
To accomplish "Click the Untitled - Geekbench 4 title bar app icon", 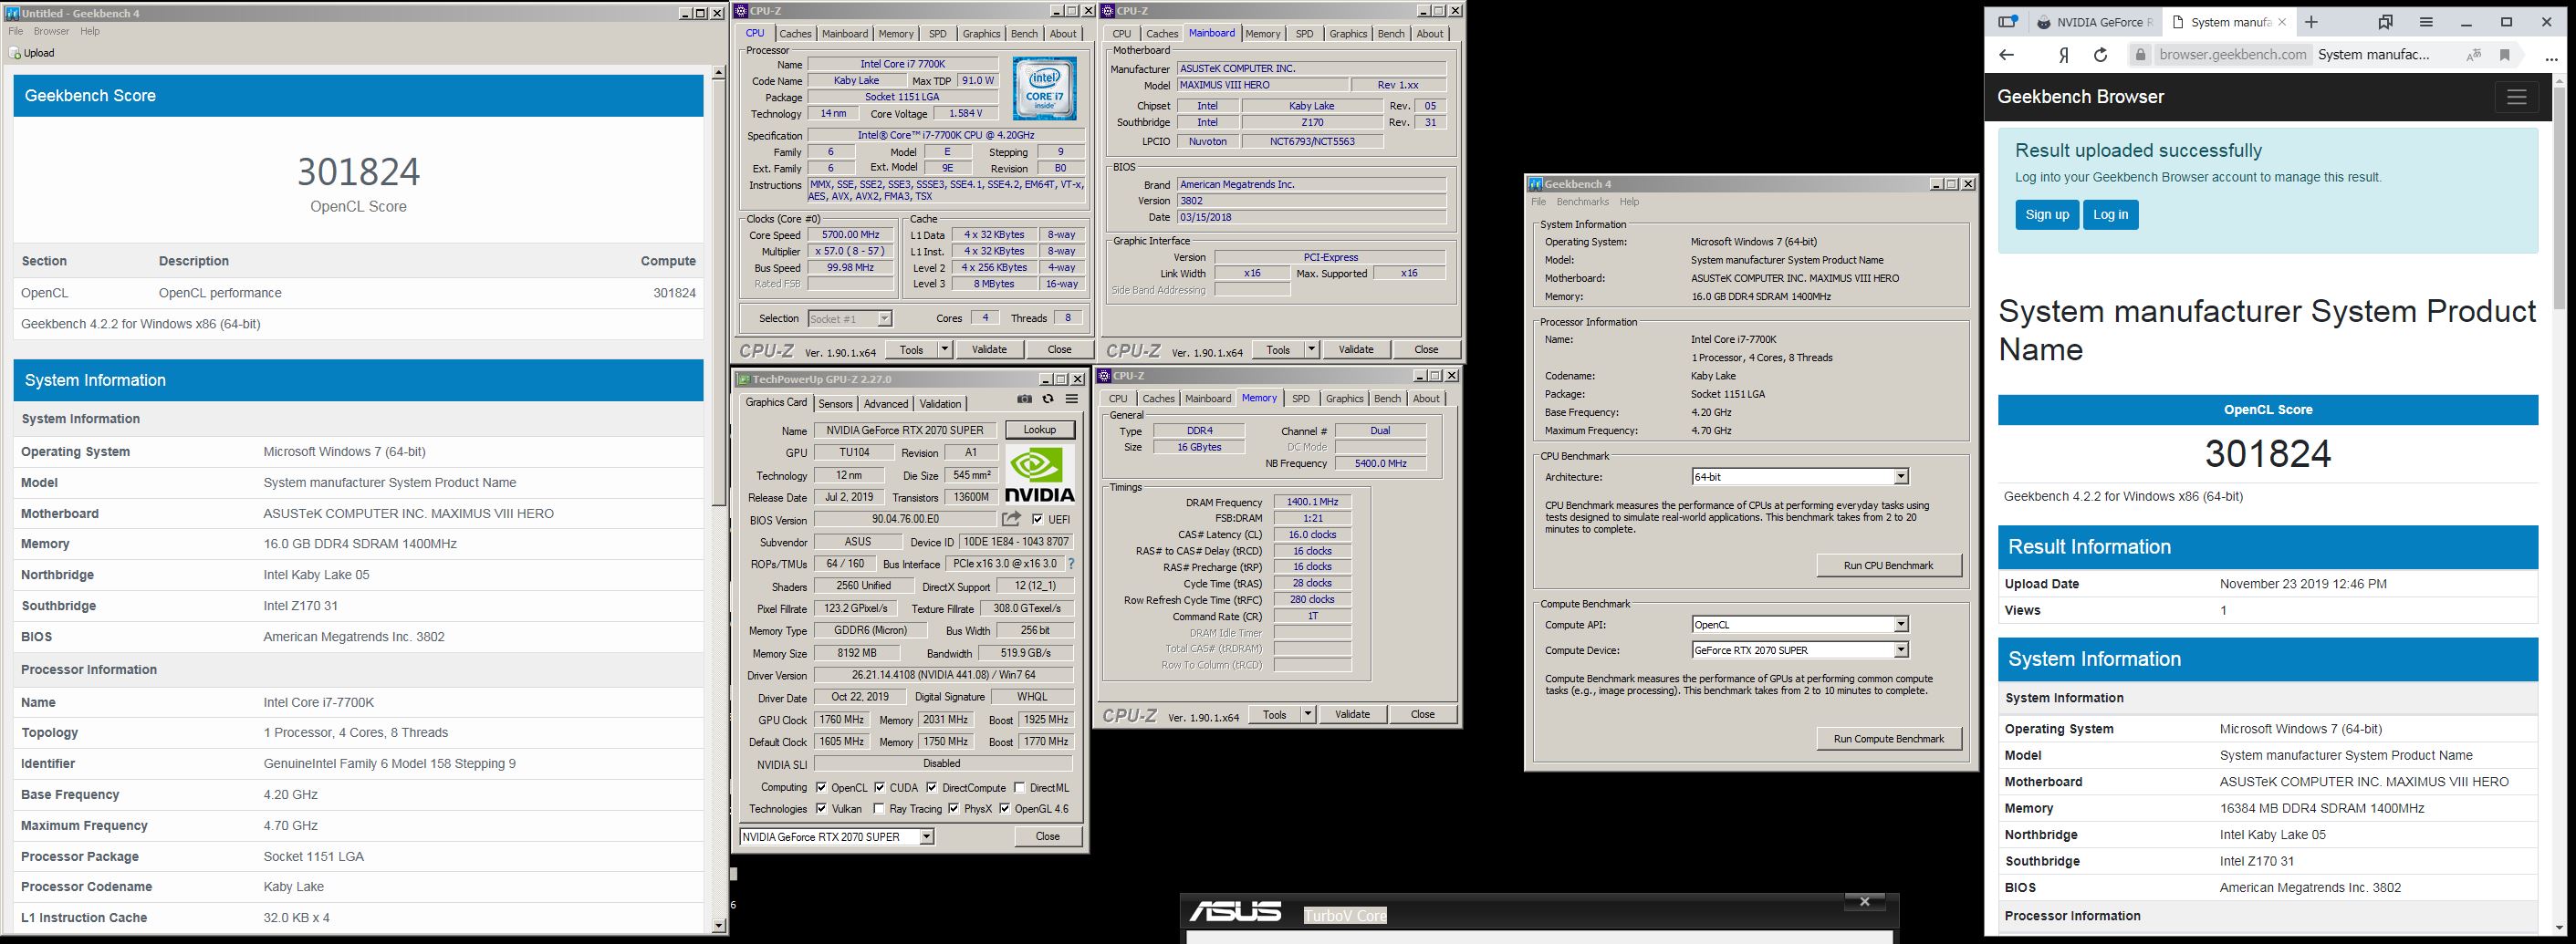I will [11, 13].
